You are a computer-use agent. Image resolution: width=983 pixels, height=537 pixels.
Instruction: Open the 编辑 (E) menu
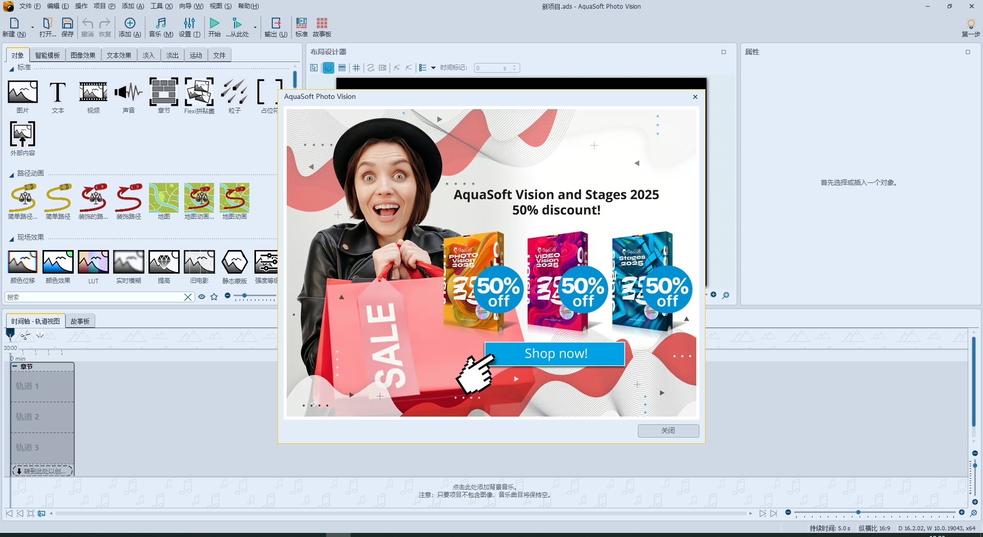pyautogui.click(x=57, y=6)
